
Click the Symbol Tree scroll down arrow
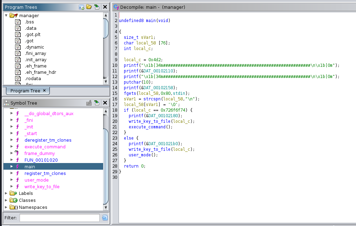click(106, 207)
